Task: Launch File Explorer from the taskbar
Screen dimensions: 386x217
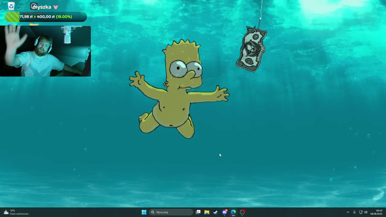Action: (207, 212)
